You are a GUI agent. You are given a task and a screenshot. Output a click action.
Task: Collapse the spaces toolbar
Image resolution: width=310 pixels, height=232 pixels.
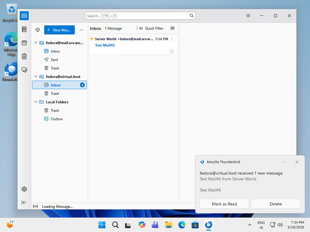click(24, 202)
